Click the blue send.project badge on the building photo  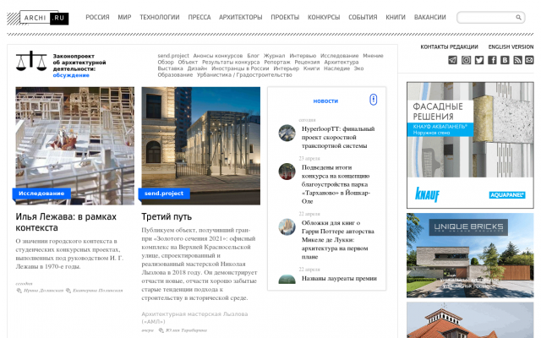pos(164,194)
